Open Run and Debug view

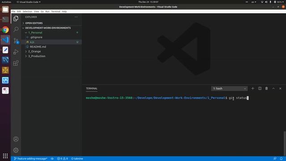tap(16, 52)
